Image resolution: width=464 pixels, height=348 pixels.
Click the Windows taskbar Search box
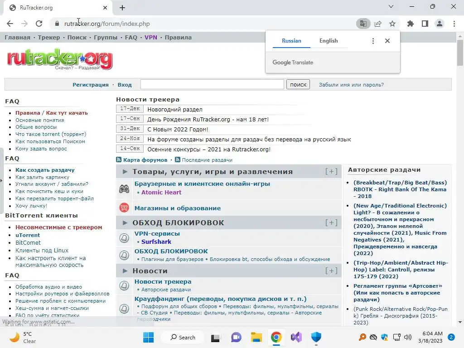pyautogui.click(x=183, y=337)
